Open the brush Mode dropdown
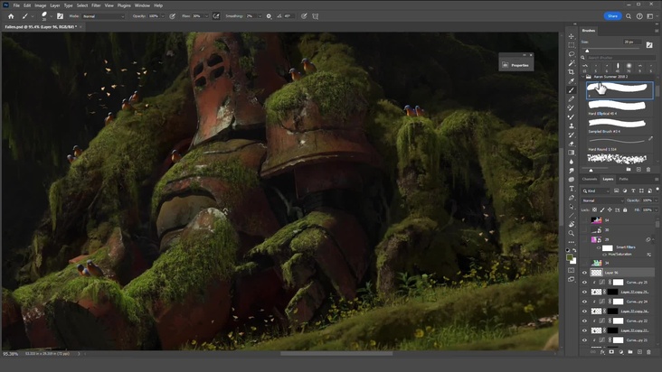This screenshot has width=662, height=372. coord(103,16)
